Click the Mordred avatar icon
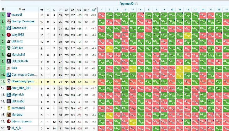 [x=8, y=115]
